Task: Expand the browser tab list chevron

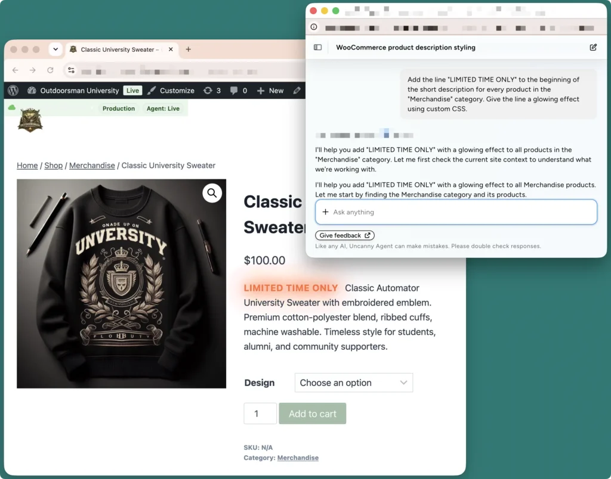Action: pos(55,49)
